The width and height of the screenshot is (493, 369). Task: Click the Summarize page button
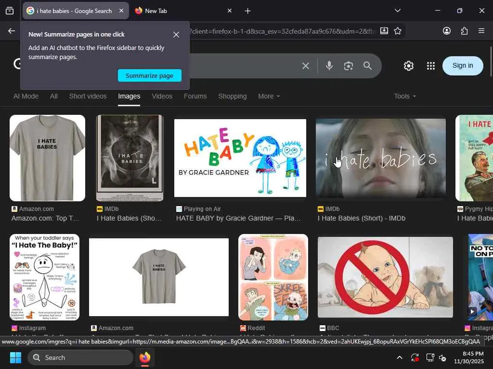(x=150, y=75)
